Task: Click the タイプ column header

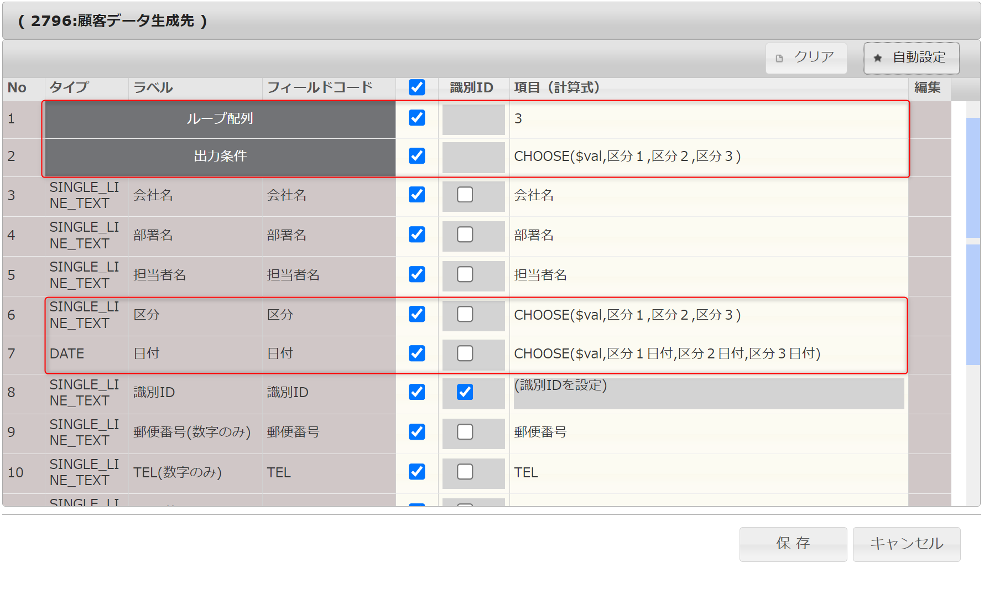Action: [x=87, y=88]
